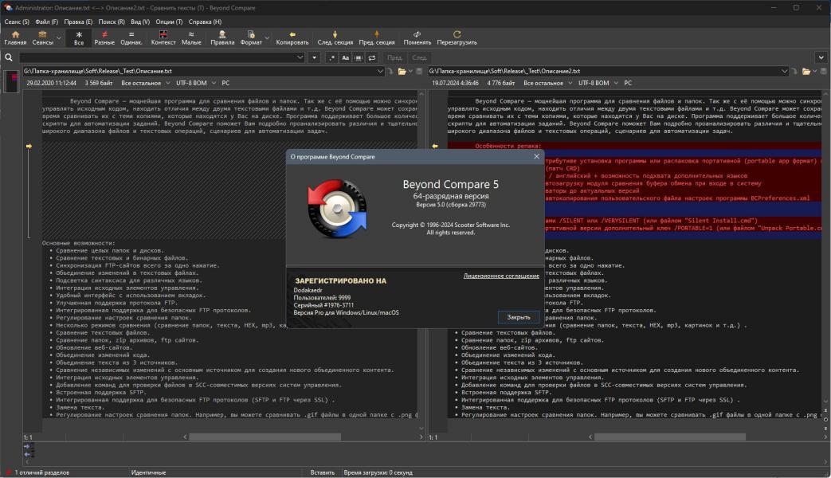The height and width of the screenshot is (478, 831).
Task: Open the Поиск (R) menu
Action: coord(112,22)
